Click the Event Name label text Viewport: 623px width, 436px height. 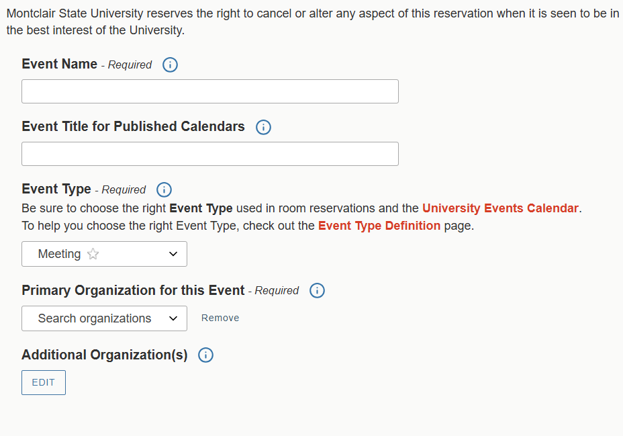(59, 64)
